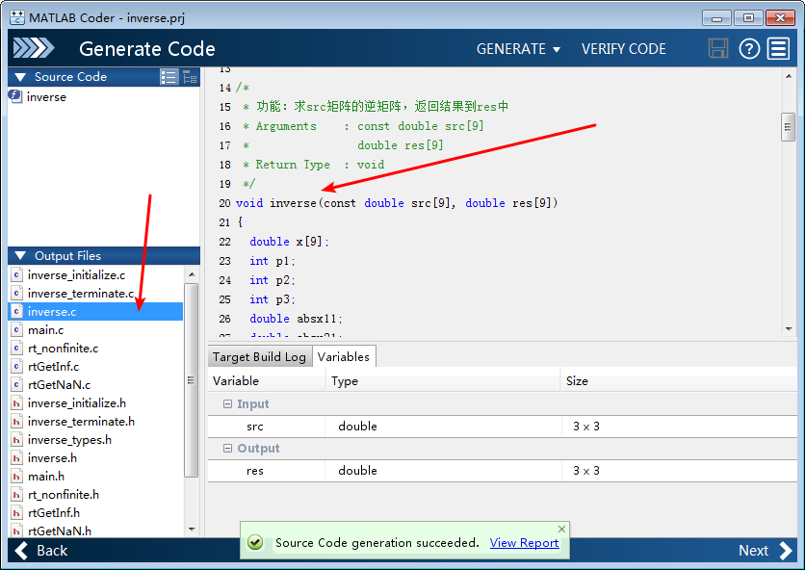Save the project with the floppy disk icon

717,49
